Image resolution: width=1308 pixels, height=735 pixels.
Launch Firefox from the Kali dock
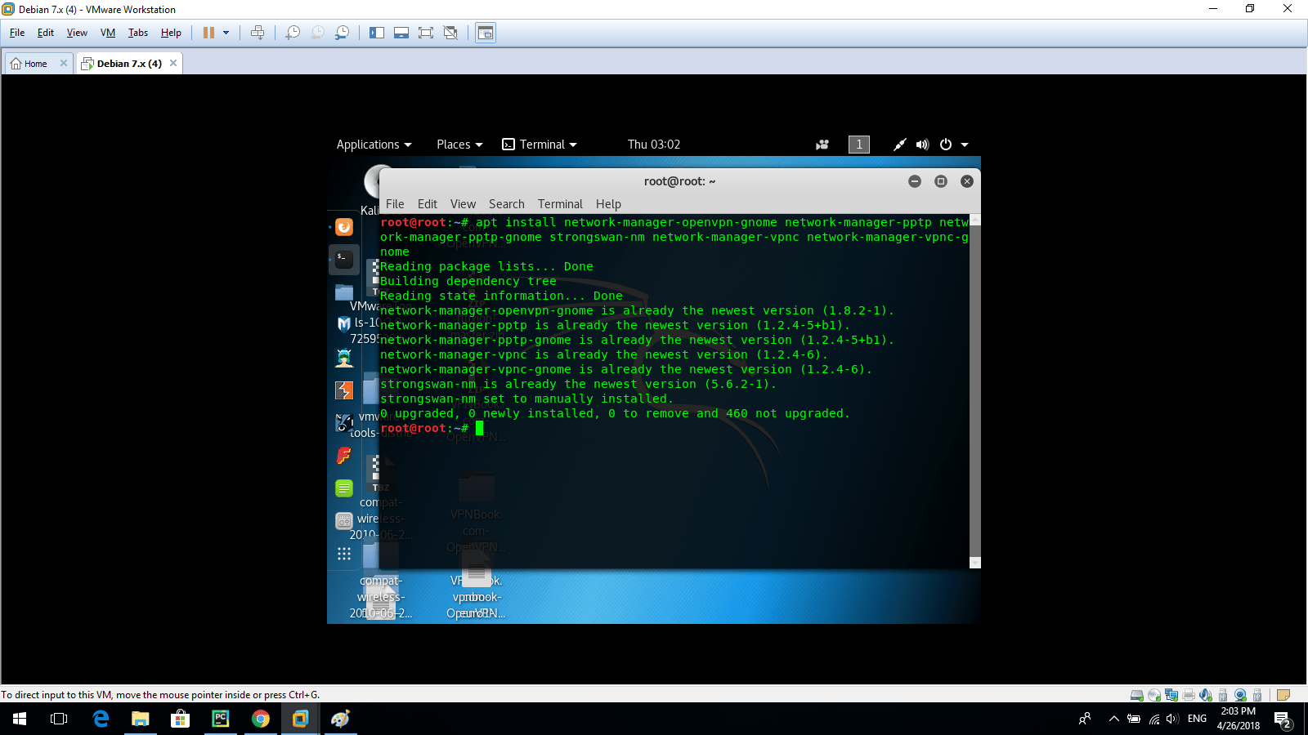point(344,227)
